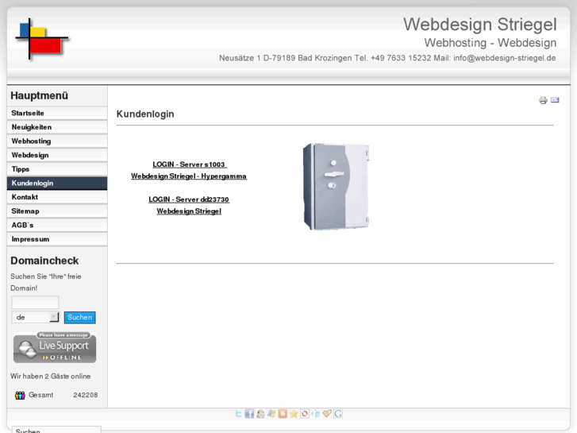Screen dimensions: 577x433
Task: Click the Webdesign Striegel site title
Action: 480,25
